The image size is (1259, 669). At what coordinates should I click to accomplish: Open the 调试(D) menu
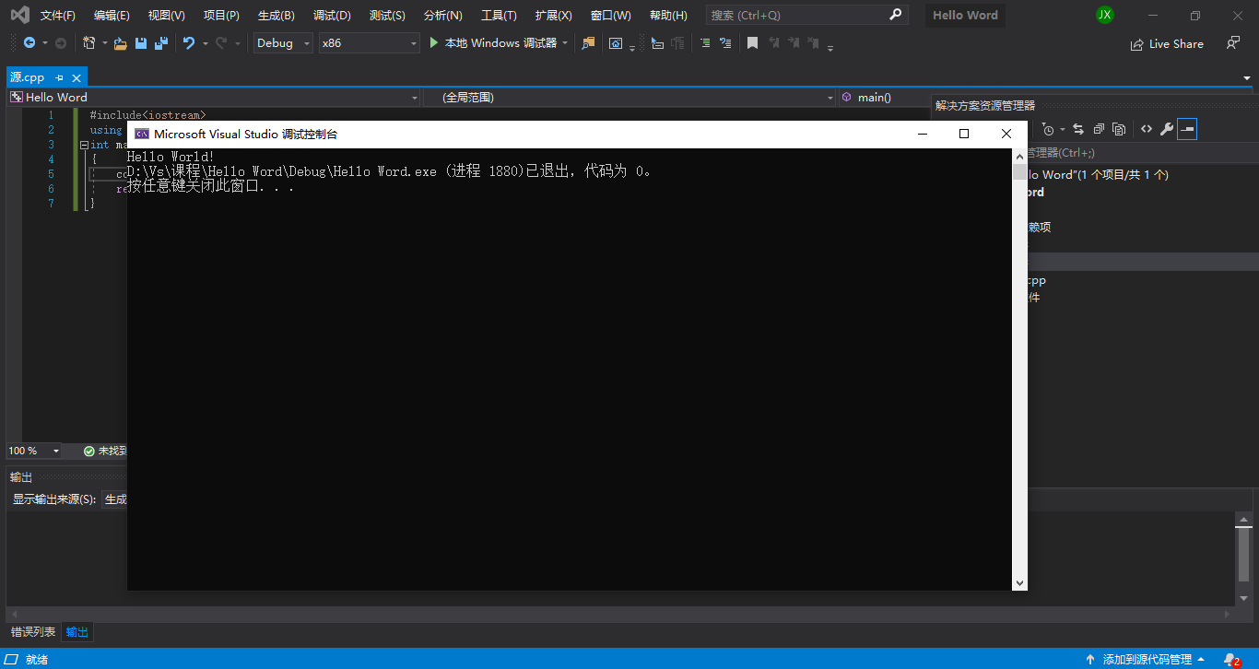click(x=331, y=15)
